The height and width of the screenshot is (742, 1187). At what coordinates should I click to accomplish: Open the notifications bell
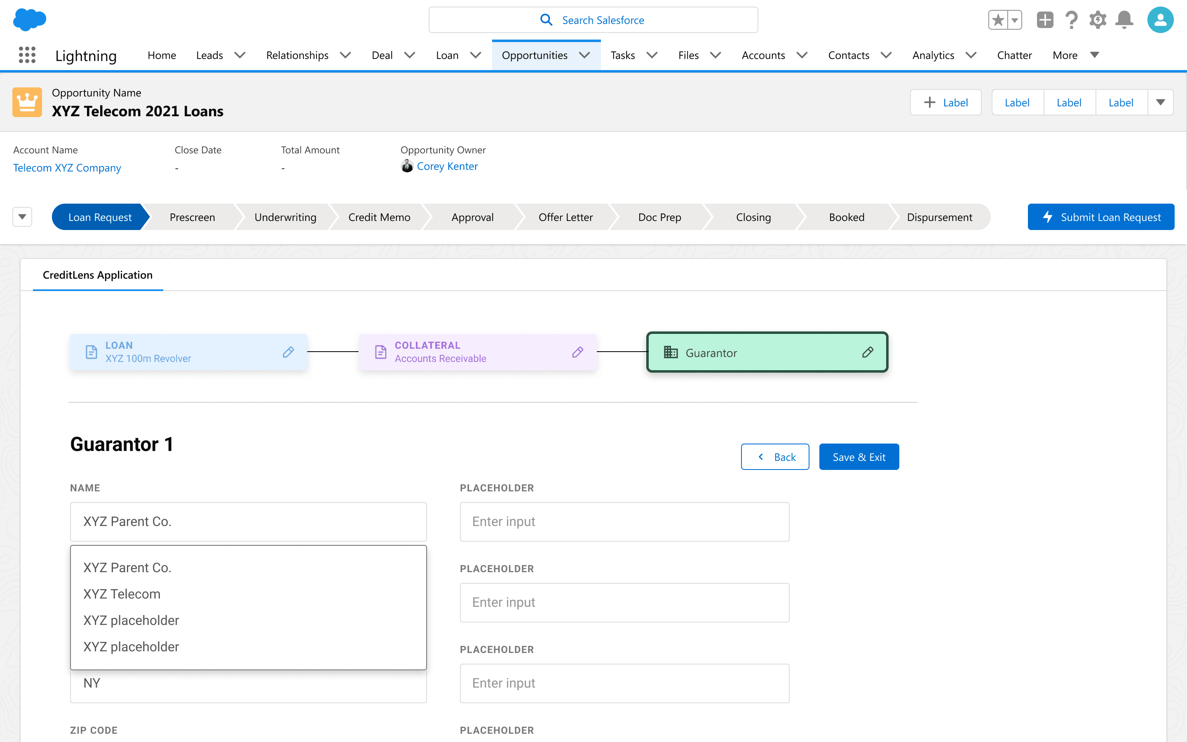(1124, 20)
